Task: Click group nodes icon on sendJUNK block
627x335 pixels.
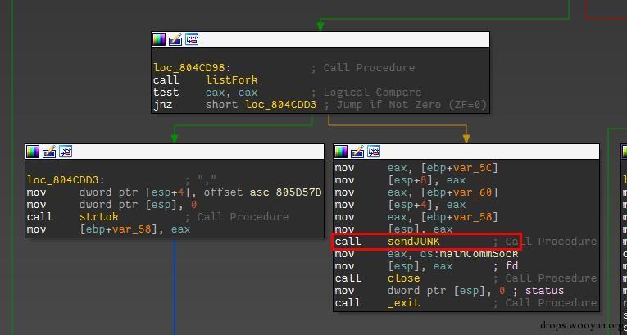Action: (375, 152)
